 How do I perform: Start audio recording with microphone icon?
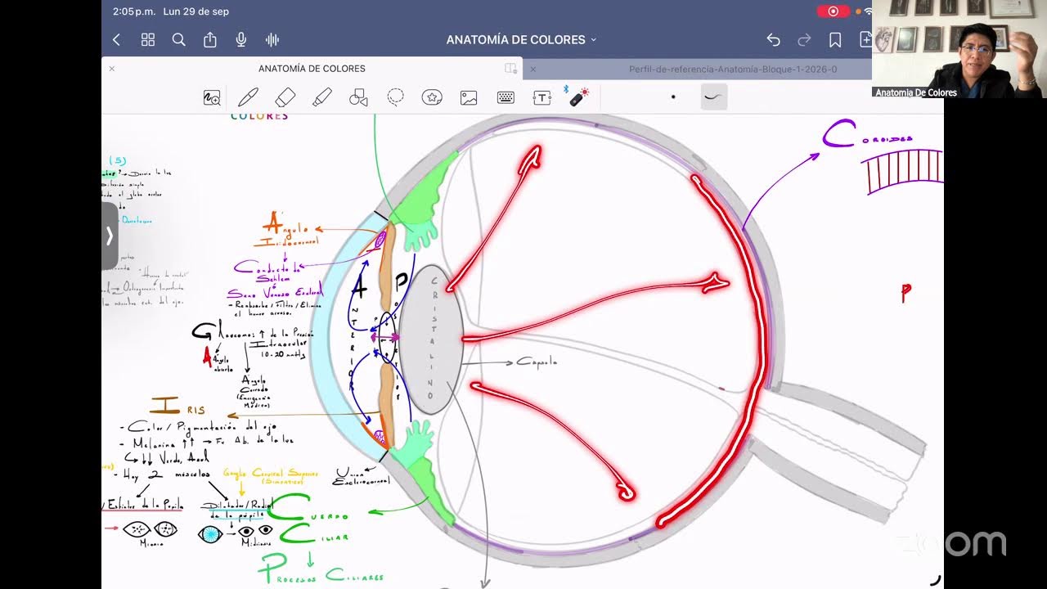241,39
